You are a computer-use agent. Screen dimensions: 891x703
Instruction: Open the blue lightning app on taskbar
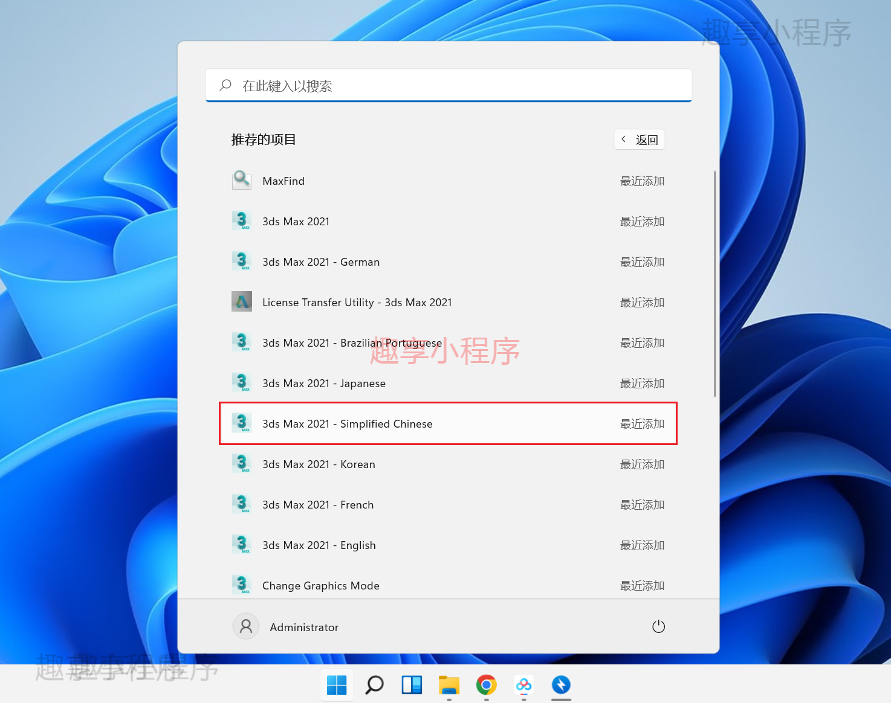click(562, 685)
